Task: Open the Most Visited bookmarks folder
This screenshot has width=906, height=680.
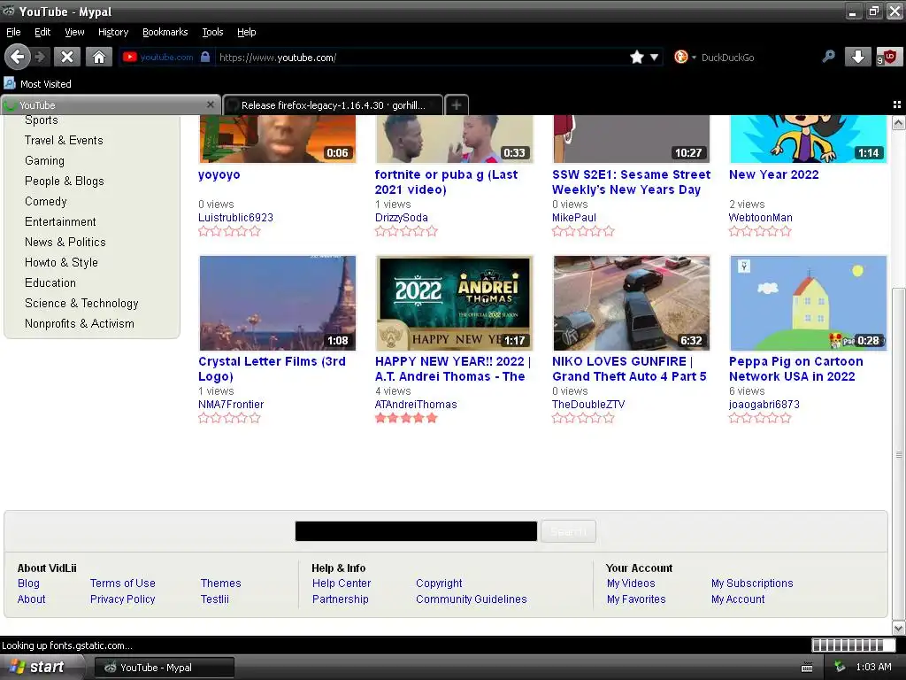Action: [x=37, y=84]
